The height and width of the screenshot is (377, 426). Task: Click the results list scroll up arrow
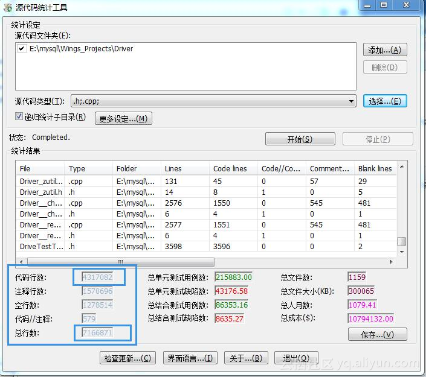402,166
